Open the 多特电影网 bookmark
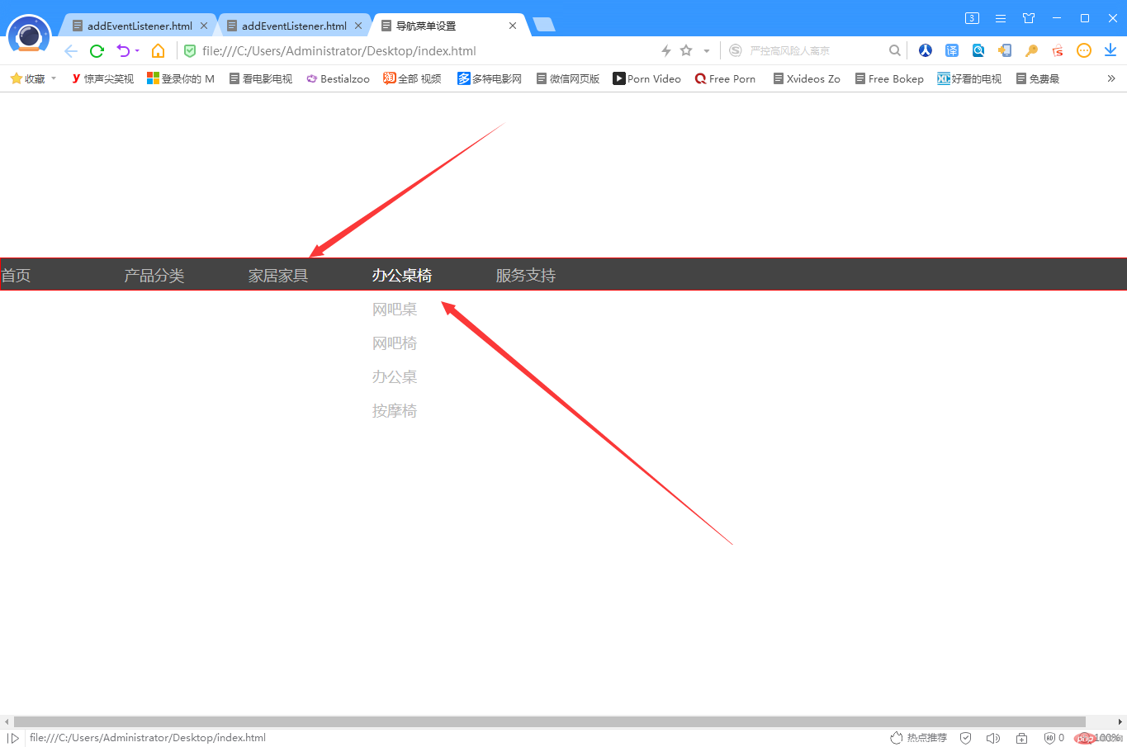 [x=490, y=78]
